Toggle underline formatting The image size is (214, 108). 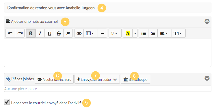coord(49,33)
